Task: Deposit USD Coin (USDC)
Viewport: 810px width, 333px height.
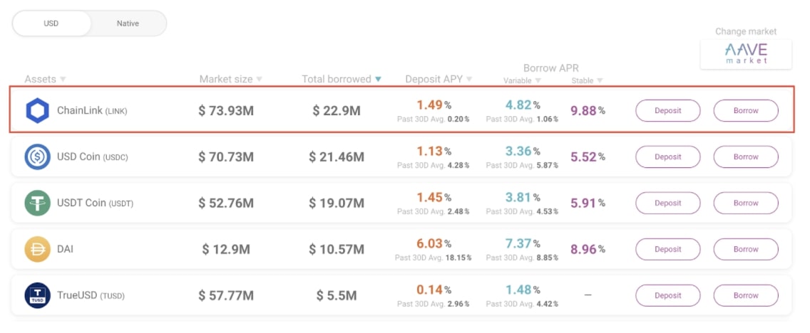Action: (x=668, y=157)
